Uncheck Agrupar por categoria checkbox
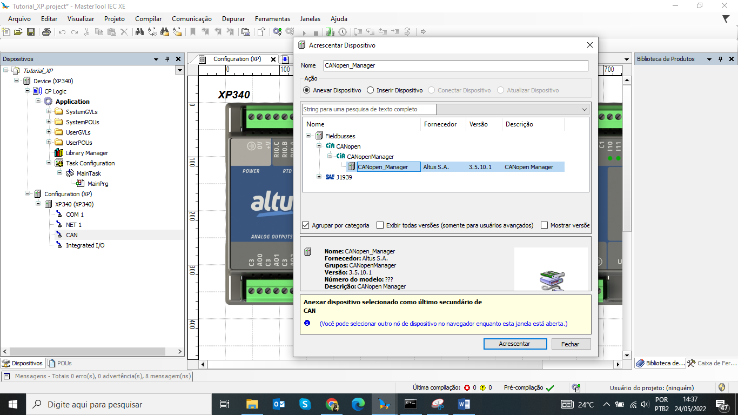 [306, 225]
